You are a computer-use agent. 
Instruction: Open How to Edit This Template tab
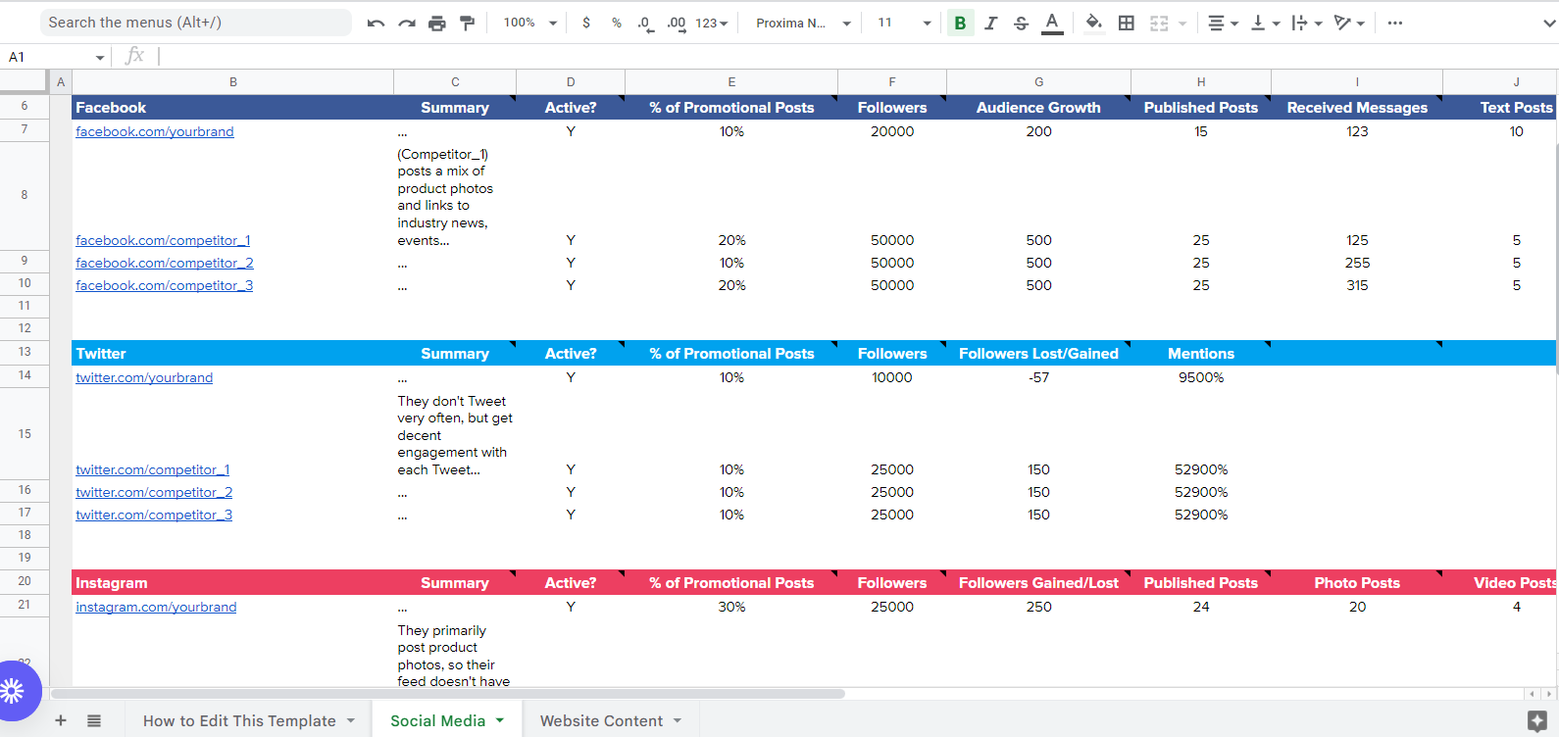(x=239, y=720)
